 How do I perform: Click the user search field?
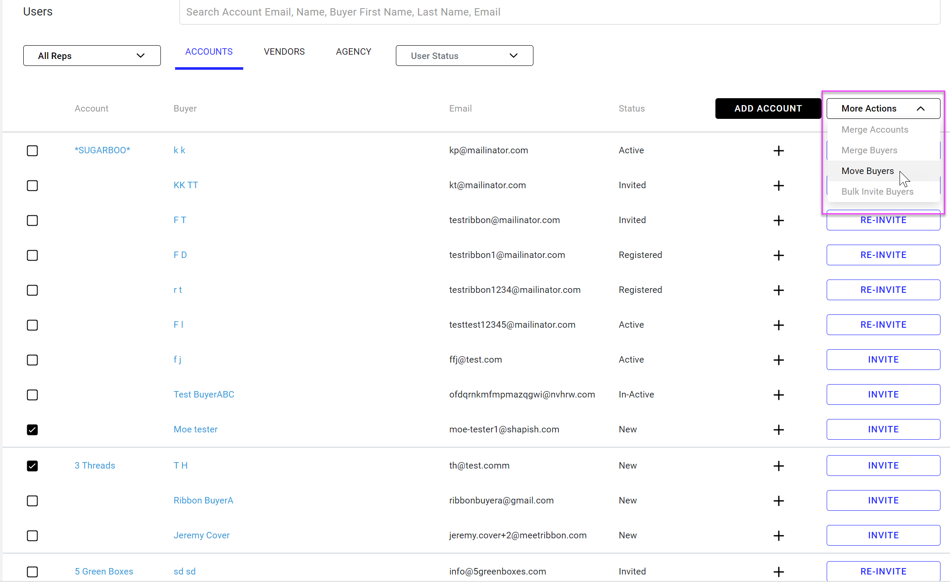559,12
